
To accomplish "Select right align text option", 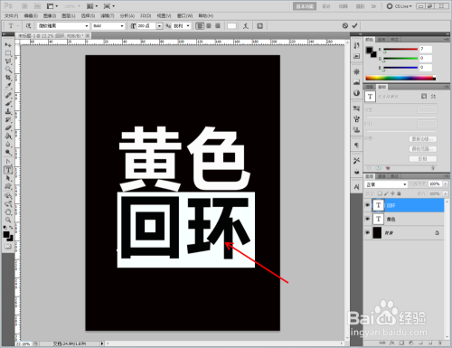I will pos(218,26).
